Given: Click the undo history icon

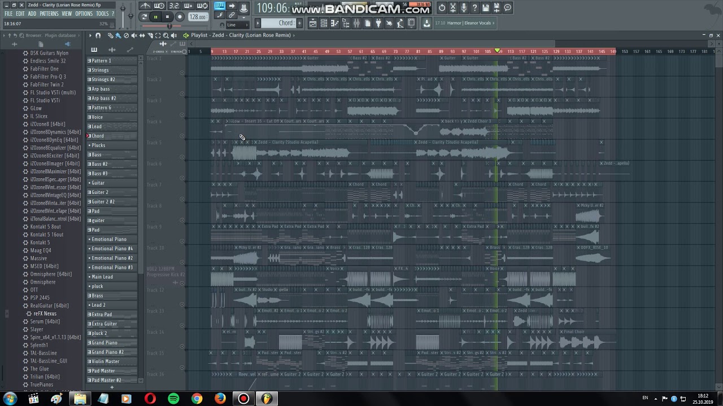Looking at the screenshot, I should coord(442,7).
